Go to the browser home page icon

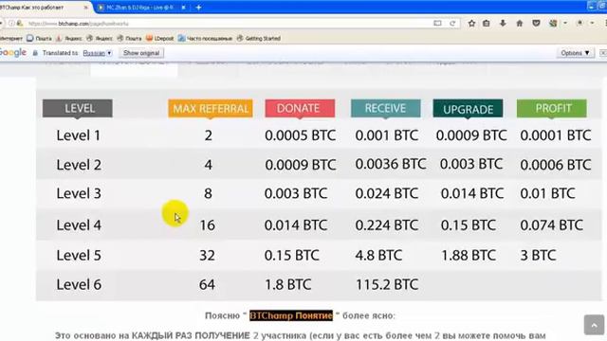[520, 23]
